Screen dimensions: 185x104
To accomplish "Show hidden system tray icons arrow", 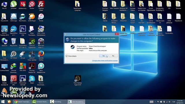I will click(155, 102).
